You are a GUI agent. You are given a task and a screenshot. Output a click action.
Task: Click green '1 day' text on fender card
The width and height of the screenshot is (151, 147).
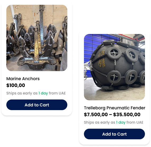pyautogui.click(x=121, y=123)
